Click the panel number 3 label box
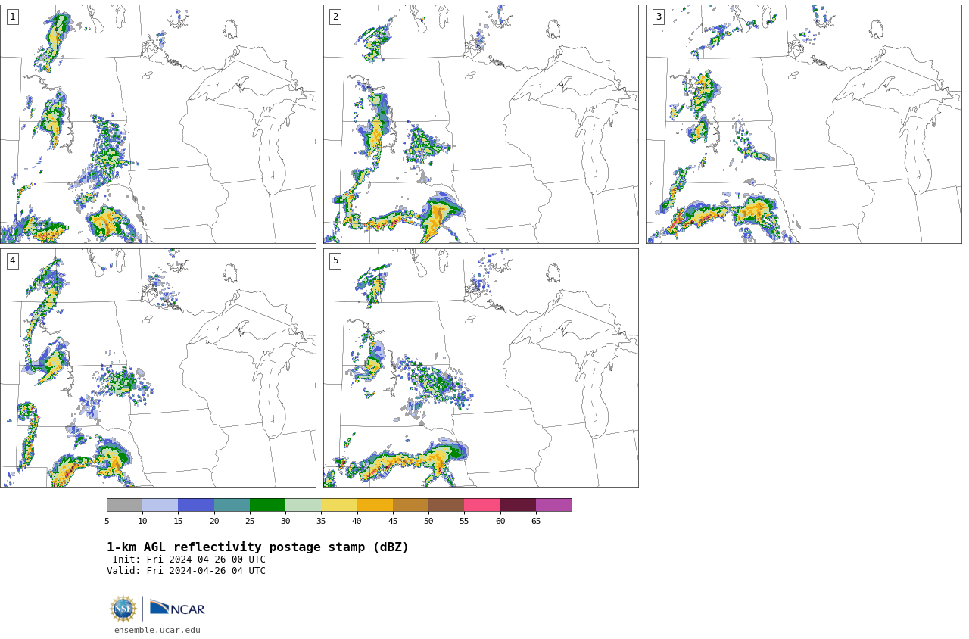Screen dimensions: 969x639 [658, 17]
